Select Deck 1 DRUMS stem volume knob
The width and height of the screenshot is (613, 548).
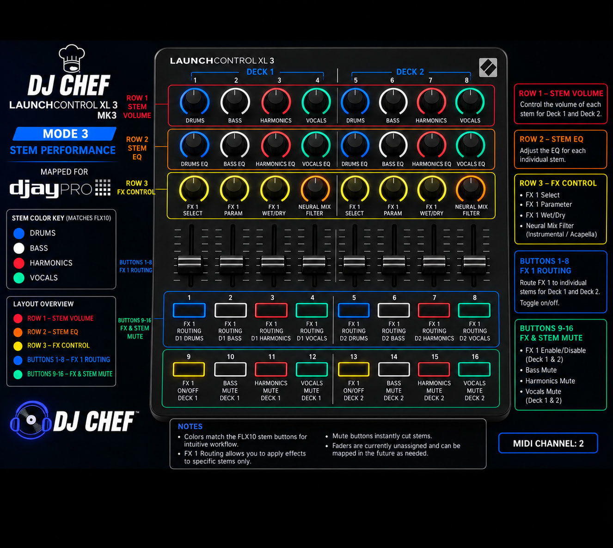point(195,102)
